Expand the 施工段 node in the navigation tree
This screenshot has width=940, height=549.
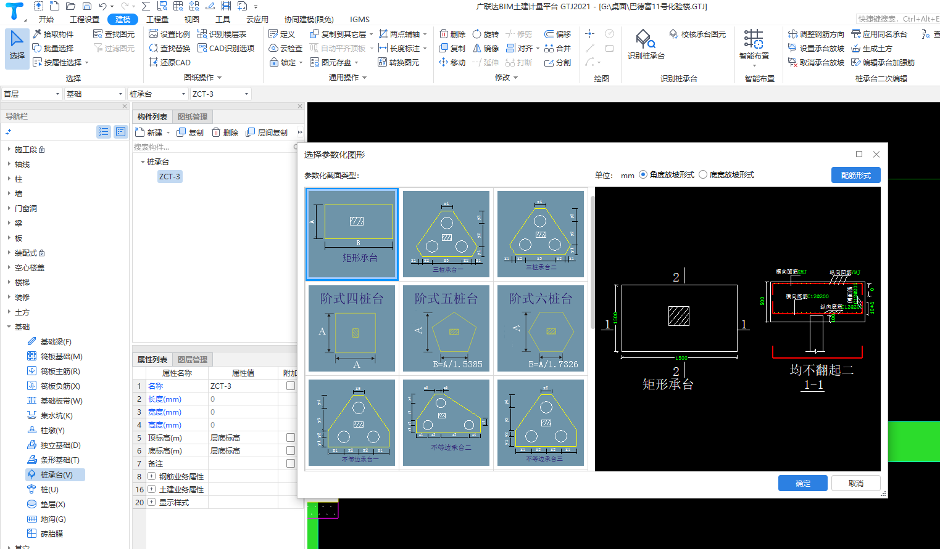point(9,149)
